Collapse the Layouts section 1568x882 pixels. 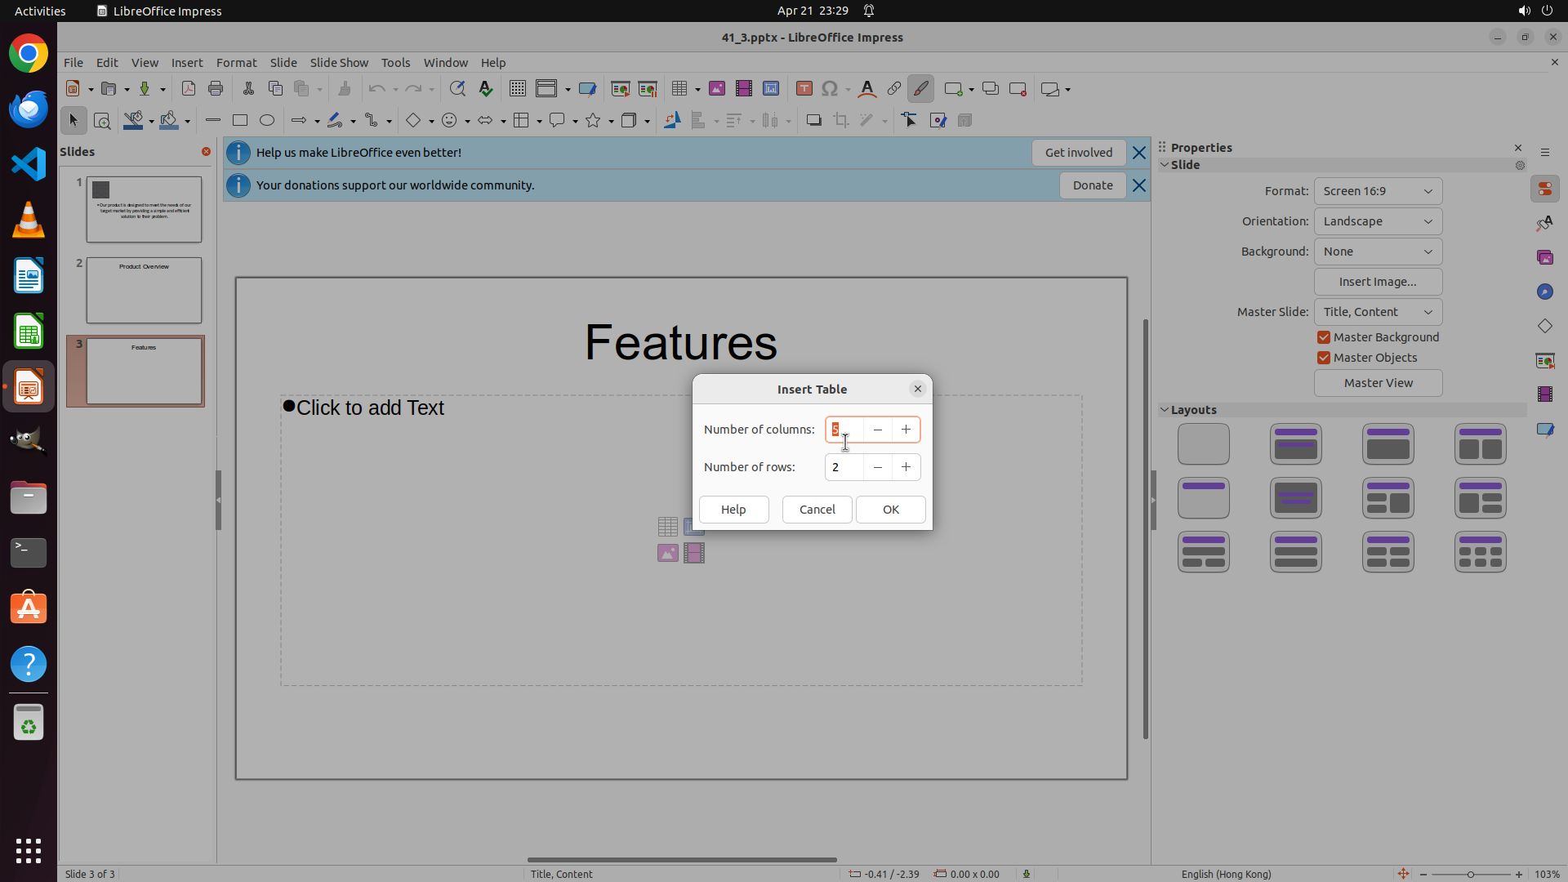pyautogui.click(x=1165, y=410)
